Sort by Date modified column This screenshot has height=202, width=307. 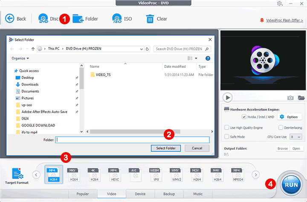tap(175, 66)
